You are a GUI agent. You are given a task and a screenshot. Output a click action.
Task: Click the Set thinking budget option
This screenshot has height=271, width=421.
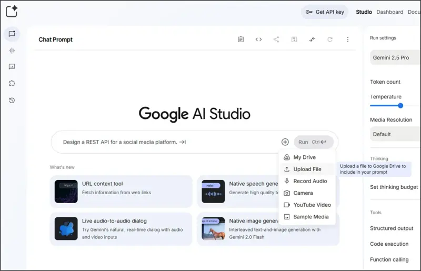394,187
